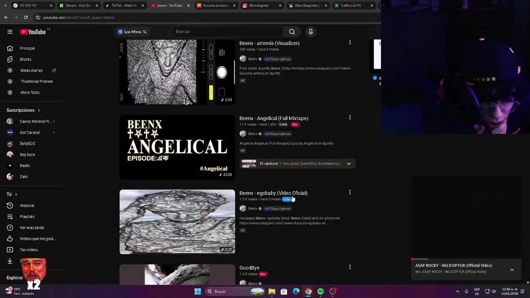The width and height of the screenshot is (530, 298).
Task: Reload the current page
Action: coord(26,17)
